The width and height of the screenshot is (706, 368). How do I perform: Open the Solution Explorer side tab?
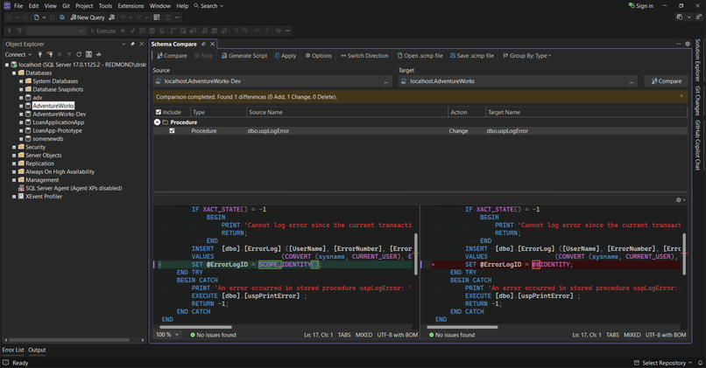[x=697, y=59]
